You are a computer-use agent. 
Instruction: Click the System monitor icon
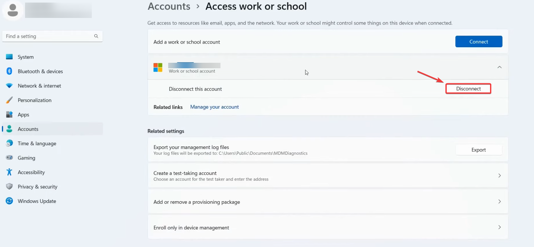(x=9, y=57)
